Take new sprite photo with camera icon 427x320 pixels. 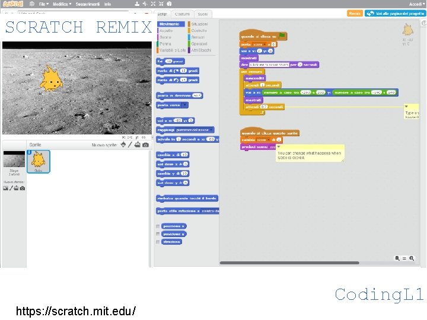coord(146,145)
